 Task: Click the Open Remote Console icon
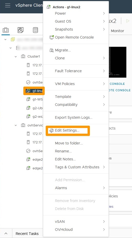point(52,37)
